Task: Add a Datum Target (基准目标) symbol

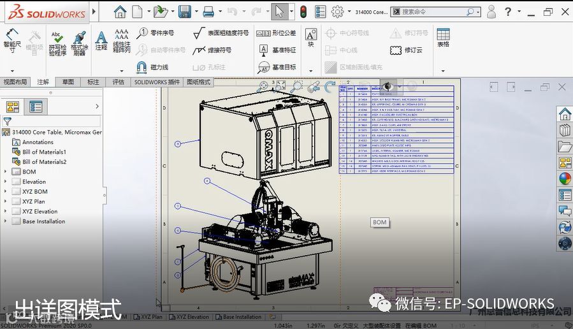Action: coord(277,67)
